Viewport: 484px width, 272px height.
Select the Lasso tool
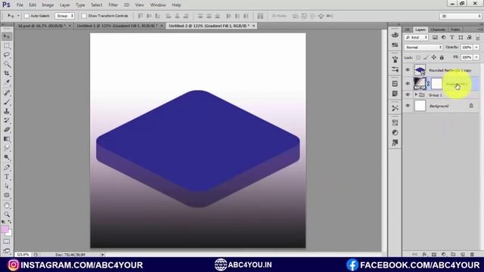click(x=7, y=55)
